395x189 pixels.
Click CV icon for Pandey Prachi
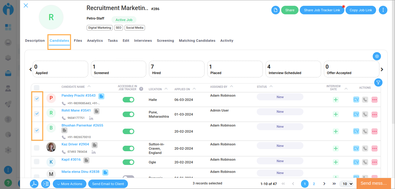pos(356,99)
